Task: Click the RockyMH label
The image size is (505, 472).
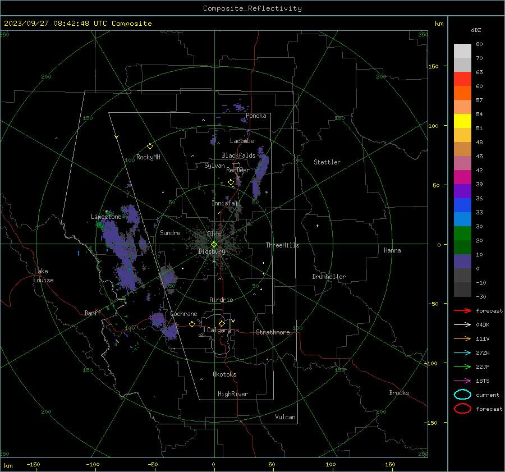Action: point(148,157)
